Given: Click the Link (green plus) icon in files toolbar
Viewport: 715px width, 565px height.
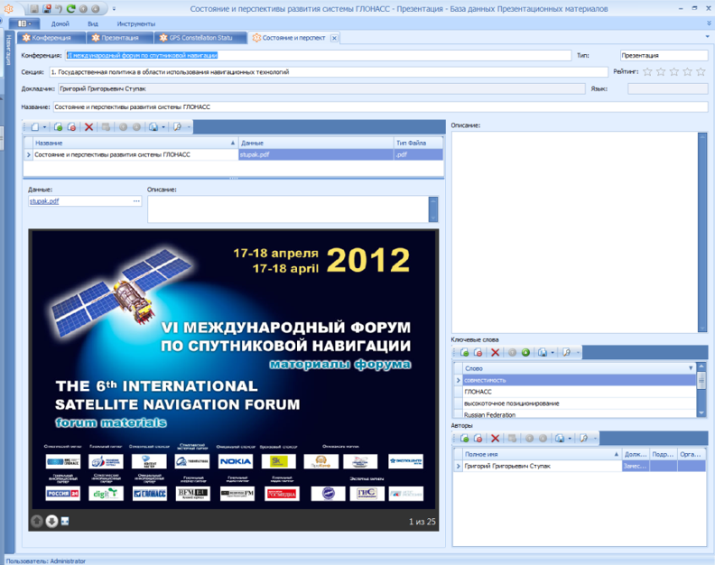Looking at the screenshot, I should (x=58, y=127).
